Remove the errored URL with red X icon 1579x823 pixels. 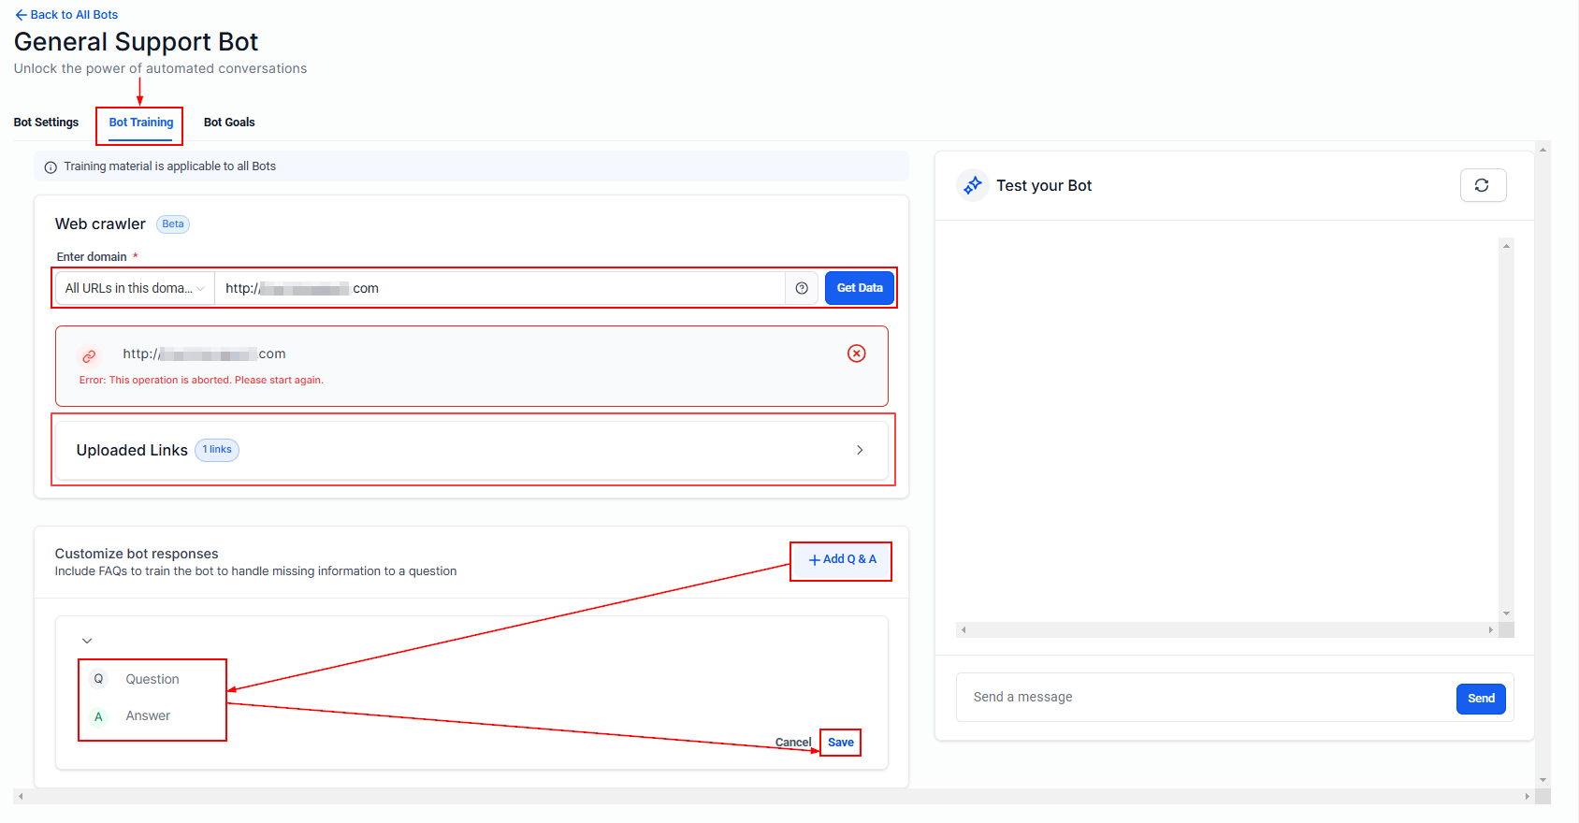856,354
